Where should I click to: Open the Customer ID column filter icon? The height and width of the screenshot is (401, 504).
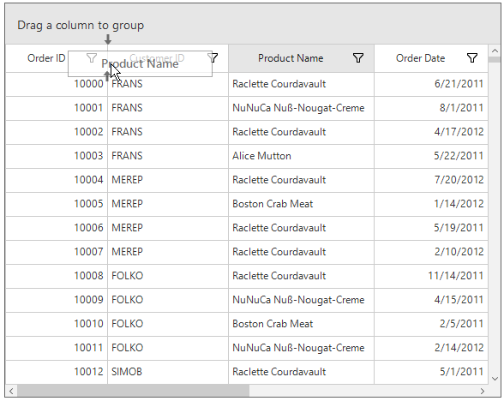(213, 58)
